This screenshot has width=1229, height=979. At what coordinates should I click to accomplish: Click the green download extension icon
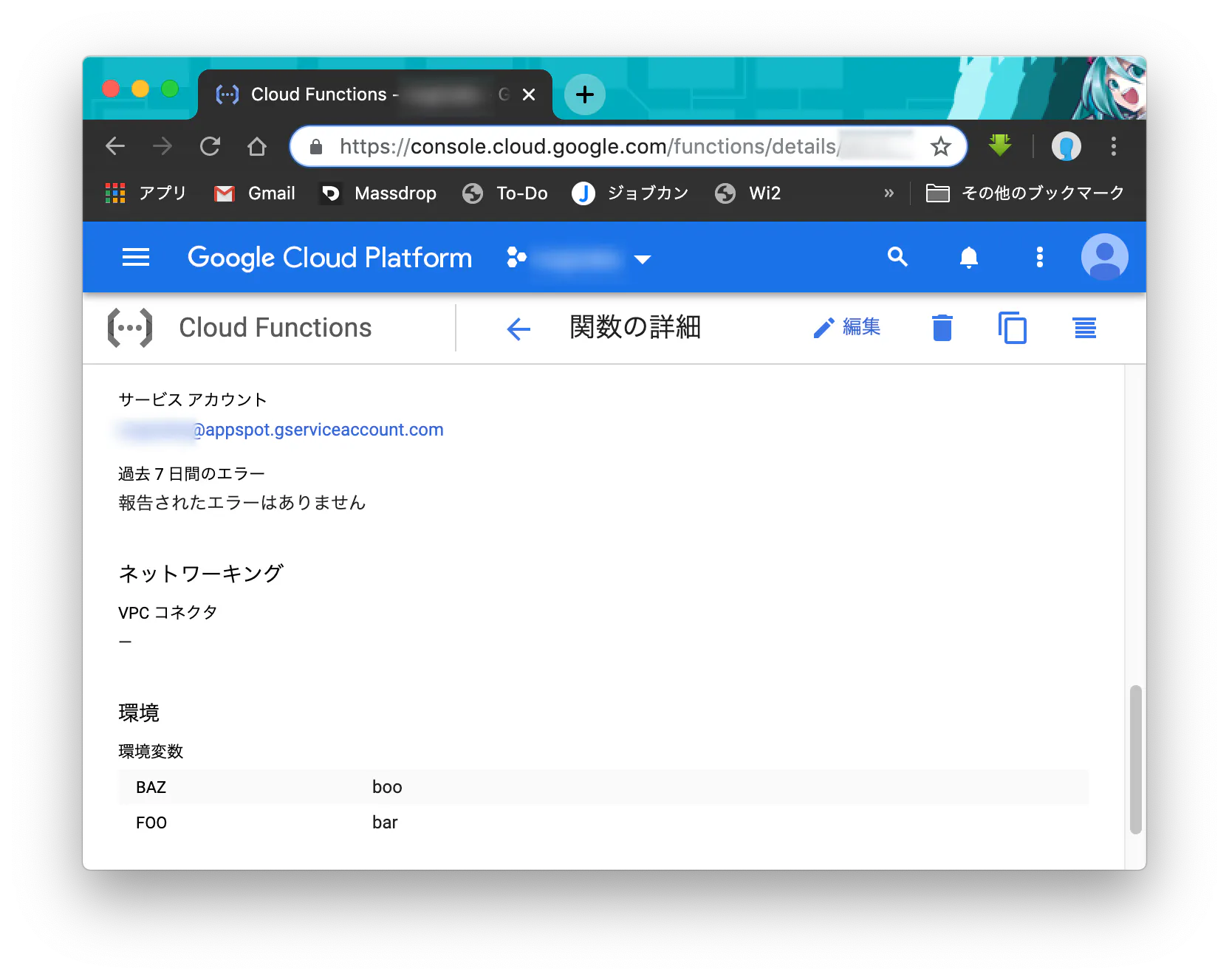point(999,145)
